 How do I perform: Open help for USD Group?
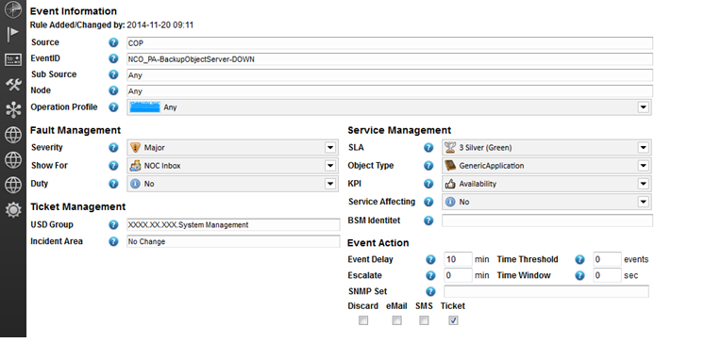coord(113,225)
